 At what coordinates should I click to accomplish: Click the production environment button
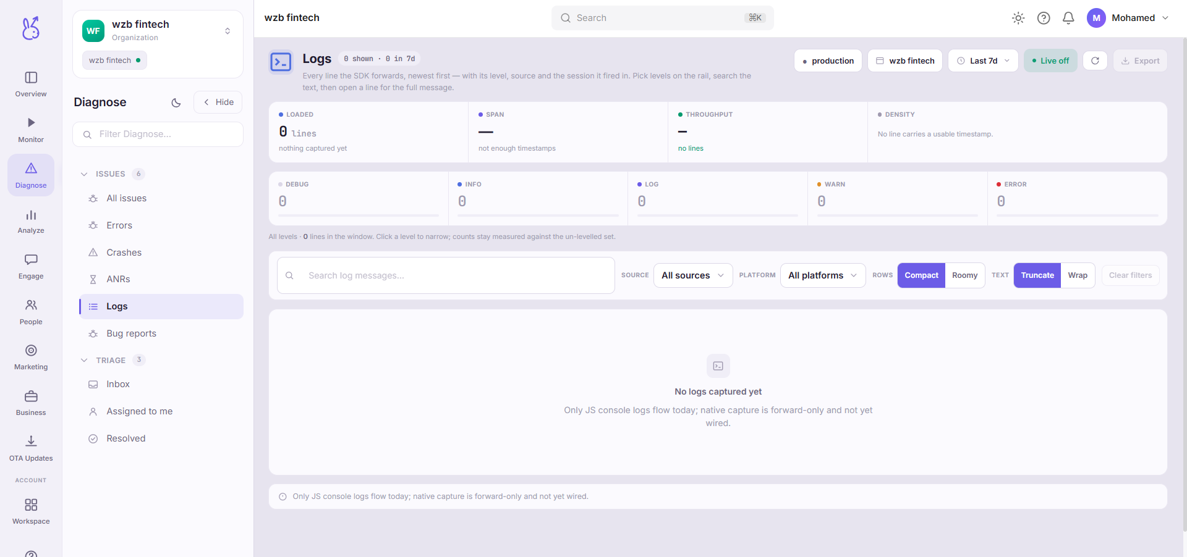pyautogui.click(x=828, y=61)
